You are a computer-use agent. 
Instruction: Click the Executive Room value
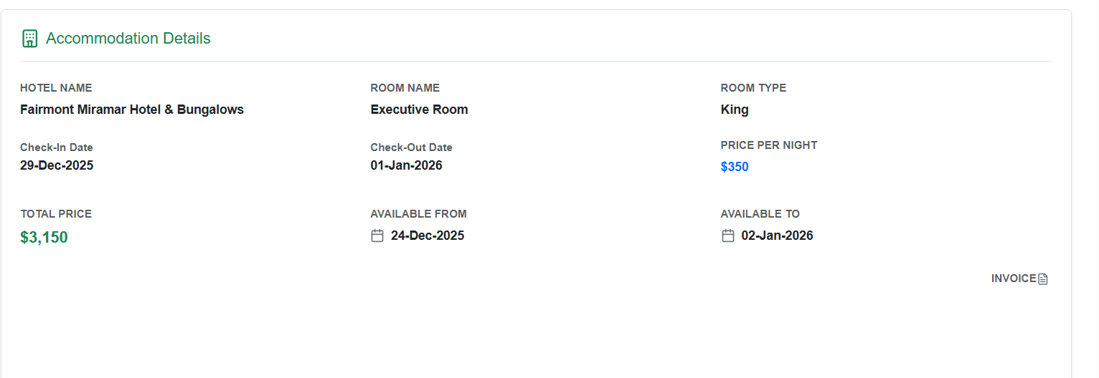tap(419, 110)
